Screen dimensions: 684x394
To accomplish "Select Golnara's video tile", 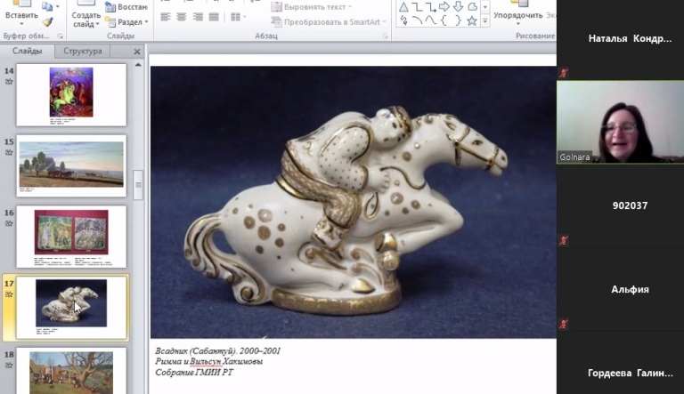I will click(620, 122).
